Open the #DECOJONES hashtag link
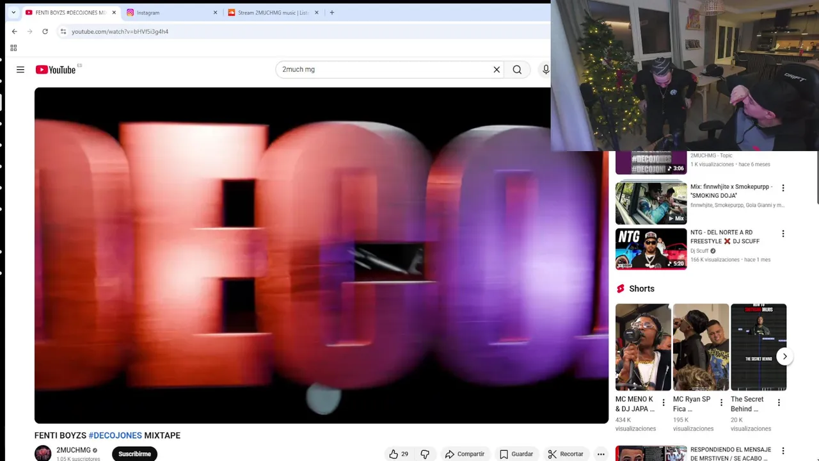This screenshot has width=819, height=461. [x=115, y=435]
